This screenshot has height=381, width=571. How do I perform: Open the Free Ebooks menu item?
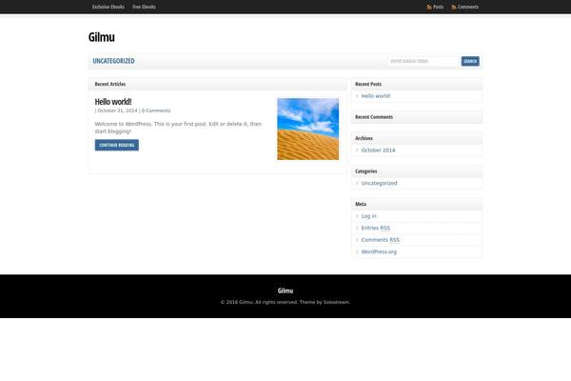(144, 7)
